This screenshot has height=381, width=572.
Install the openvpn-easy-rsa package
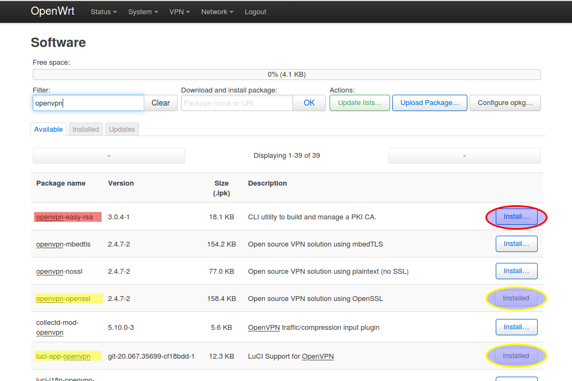click(x=516, y=217)
